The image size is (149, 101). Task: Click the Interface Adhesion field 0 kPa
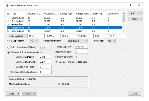[45, 57]
